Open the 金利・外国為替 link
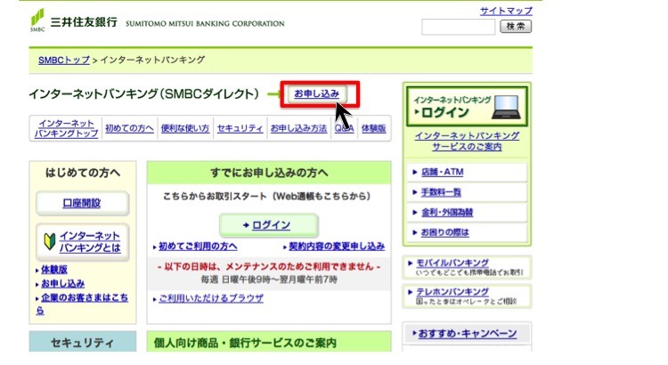Viewport: 668px width, 365px height. pos(447,213)
